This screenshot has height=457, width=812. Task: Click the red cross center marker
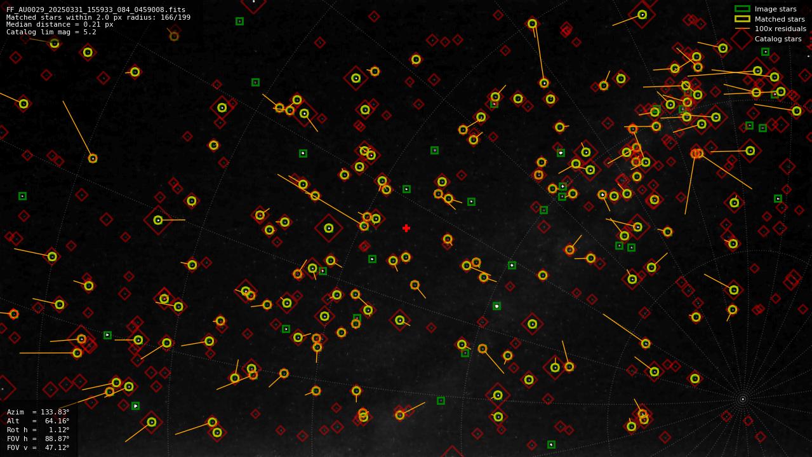pos(406,228)
